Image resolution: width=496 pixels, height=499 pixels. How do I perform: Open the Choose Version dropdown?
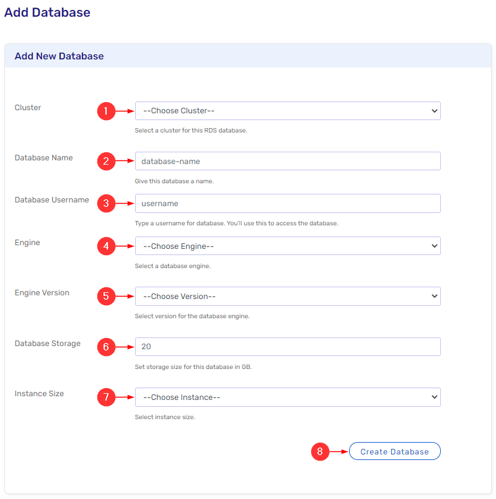tap(287, 297)
